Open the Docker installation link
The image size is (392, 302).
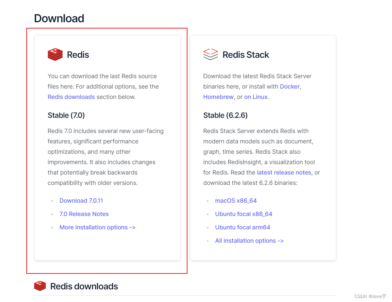289,86
